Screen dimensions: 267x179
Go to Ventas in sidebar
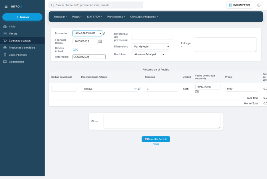(x=22, y=34)
